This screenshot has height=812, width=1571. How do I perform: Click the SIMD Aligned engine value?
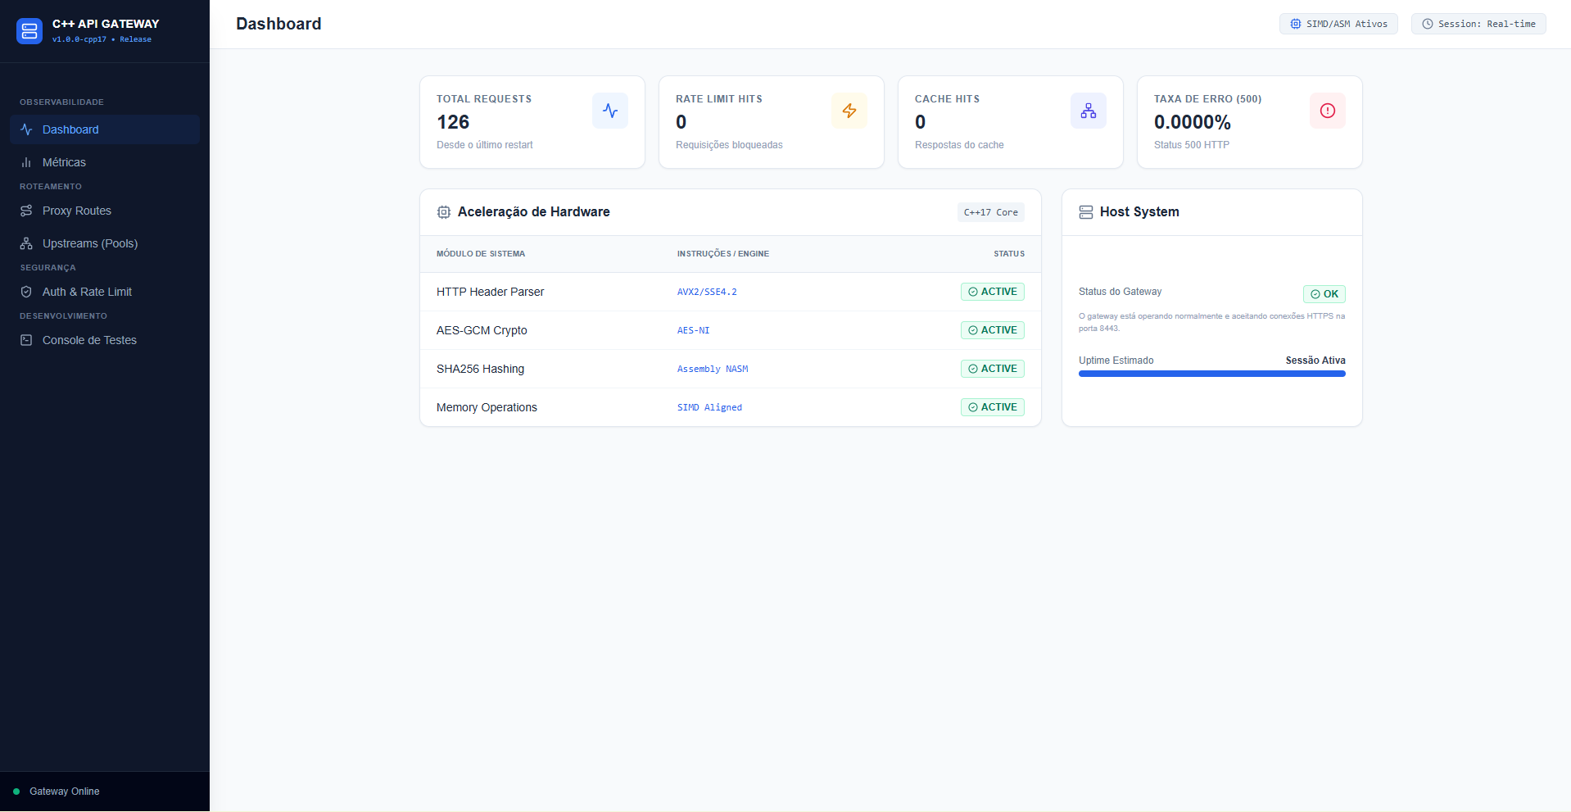[709, 407]
